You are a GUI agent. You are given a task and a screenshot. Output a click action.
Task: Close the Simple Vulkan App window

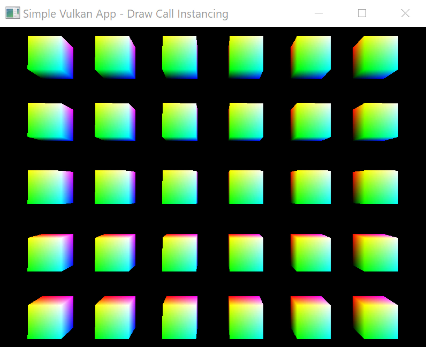coord(405,13)
